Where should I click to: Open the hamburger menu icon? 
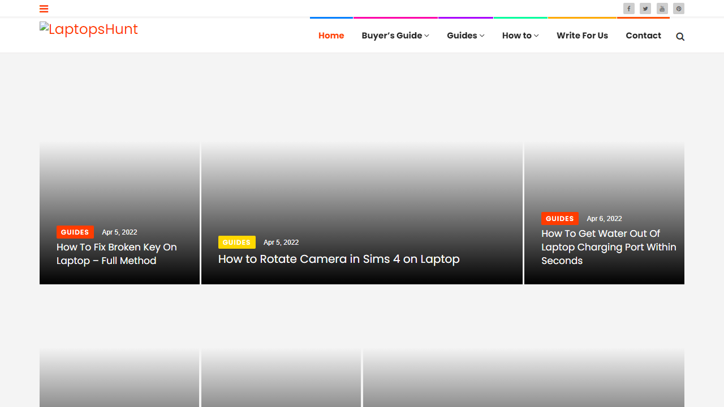(x=44, y=8)
